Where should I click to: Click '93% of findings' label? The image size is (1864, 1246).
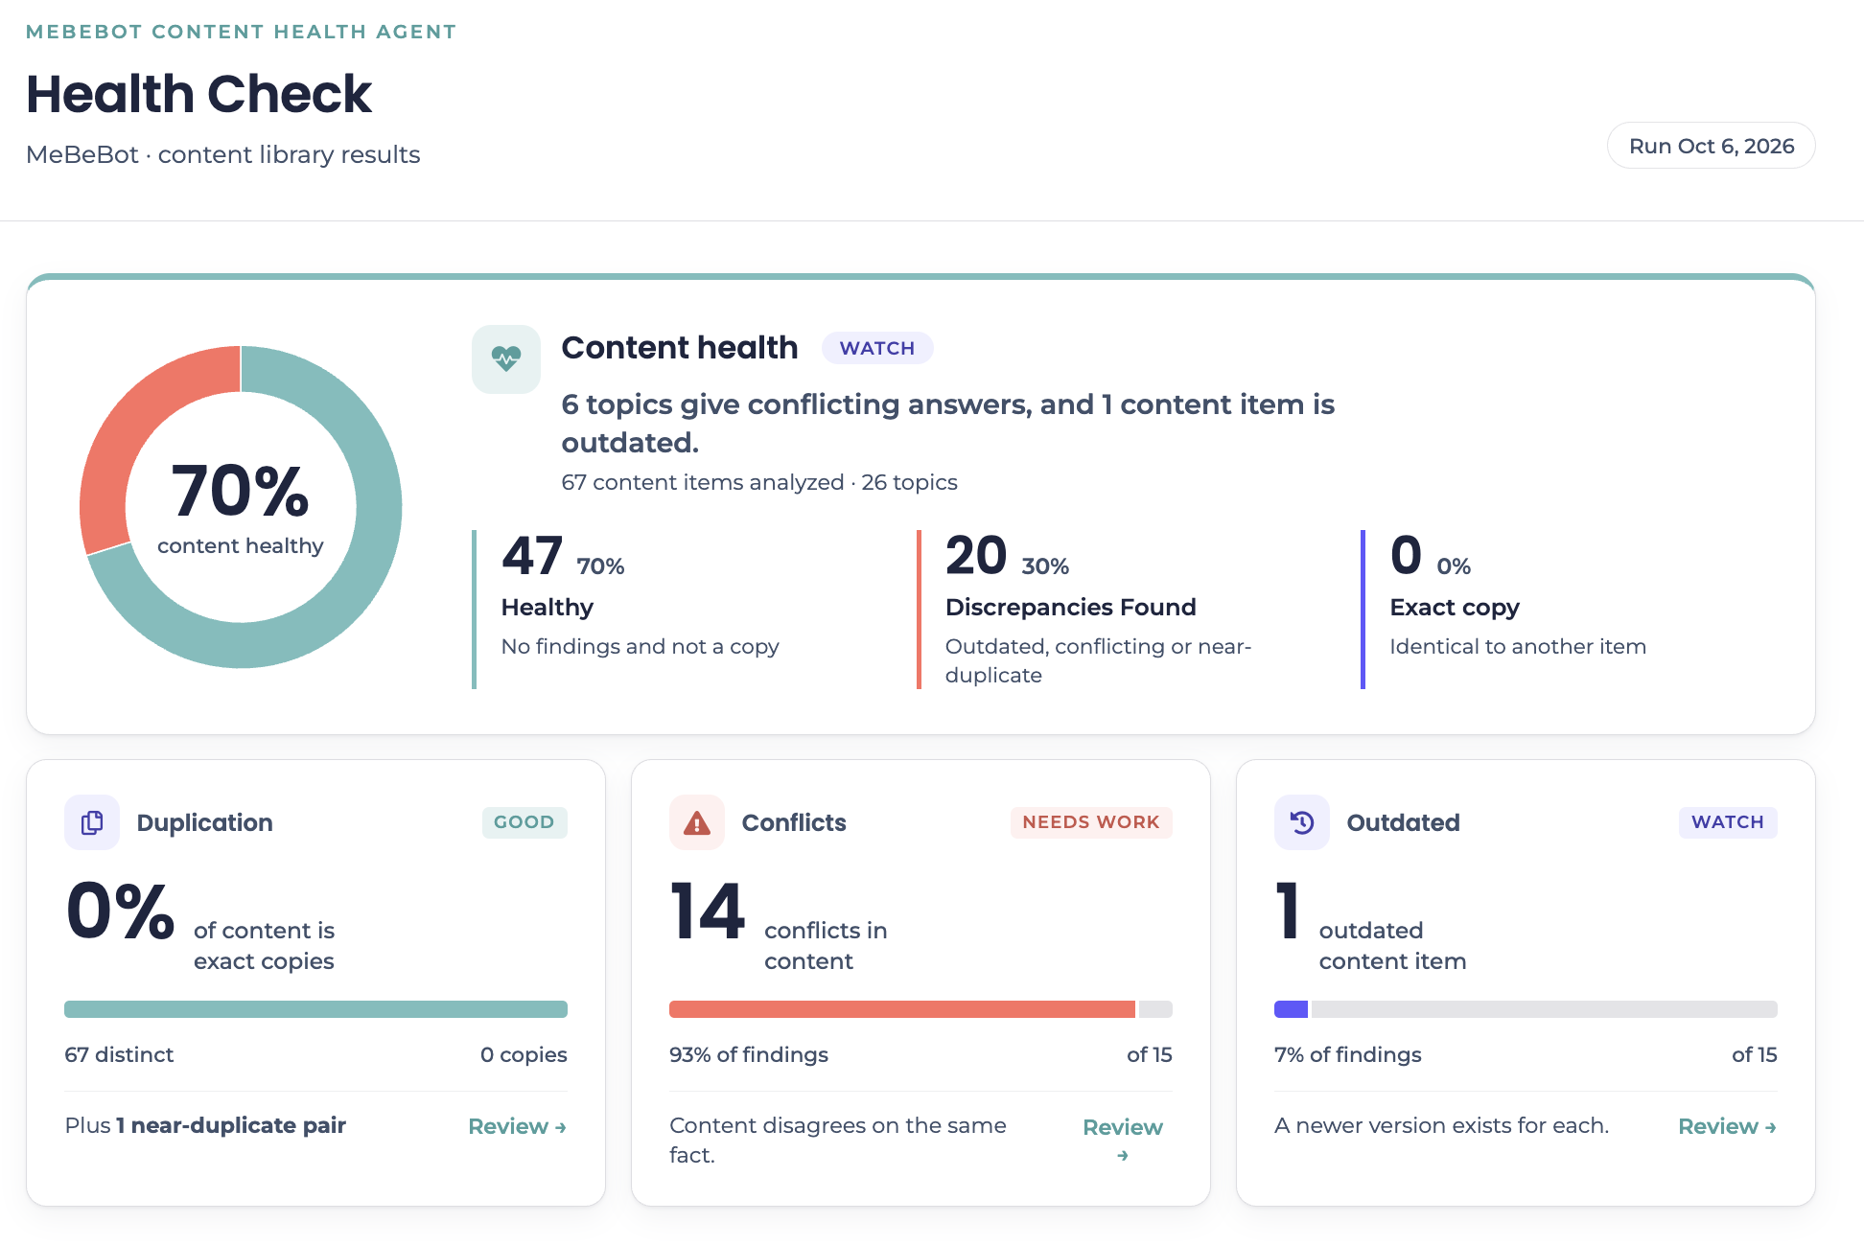point(749,1054)
